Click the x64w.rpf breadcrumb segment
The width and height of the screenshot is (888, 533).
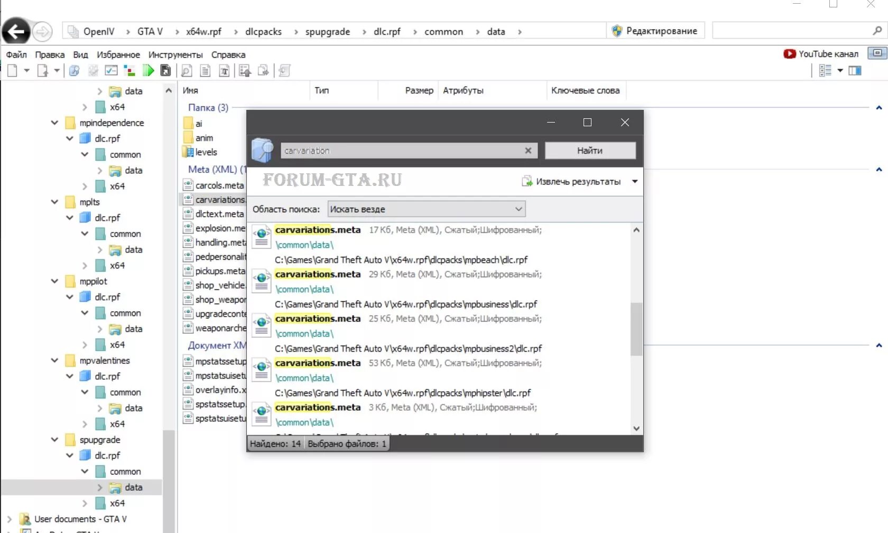point(203,32)
